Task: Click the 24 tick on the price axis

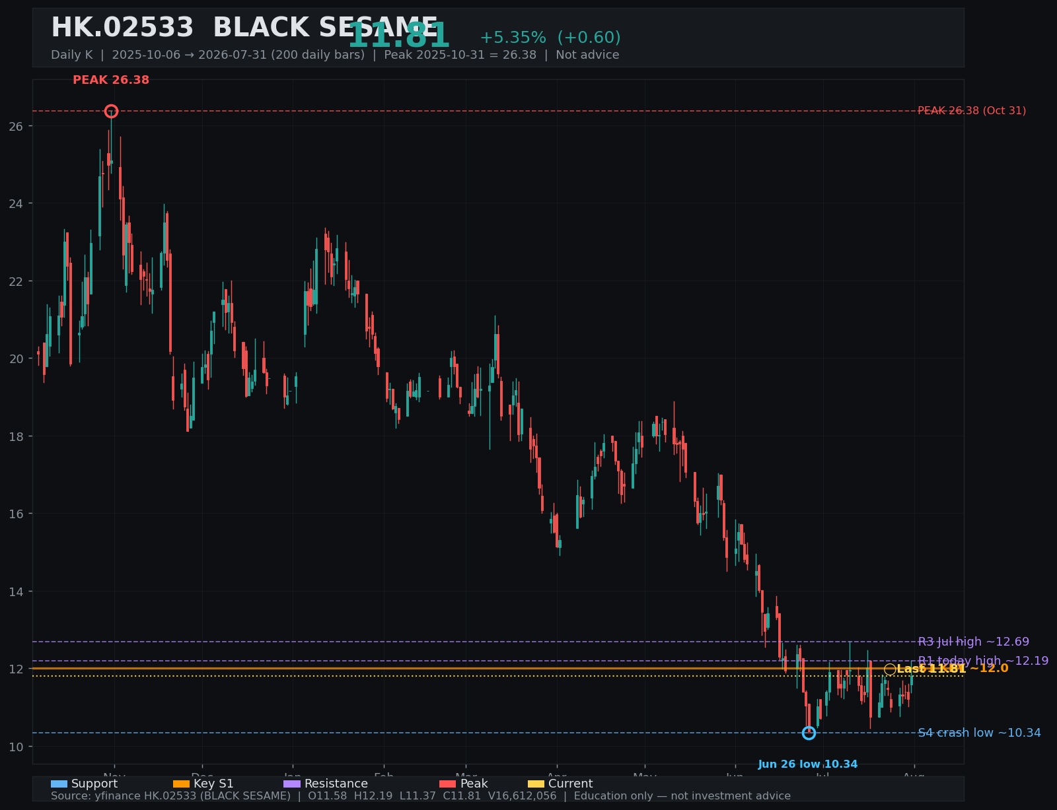Action: pyautogui.click(x=17, y=203)
